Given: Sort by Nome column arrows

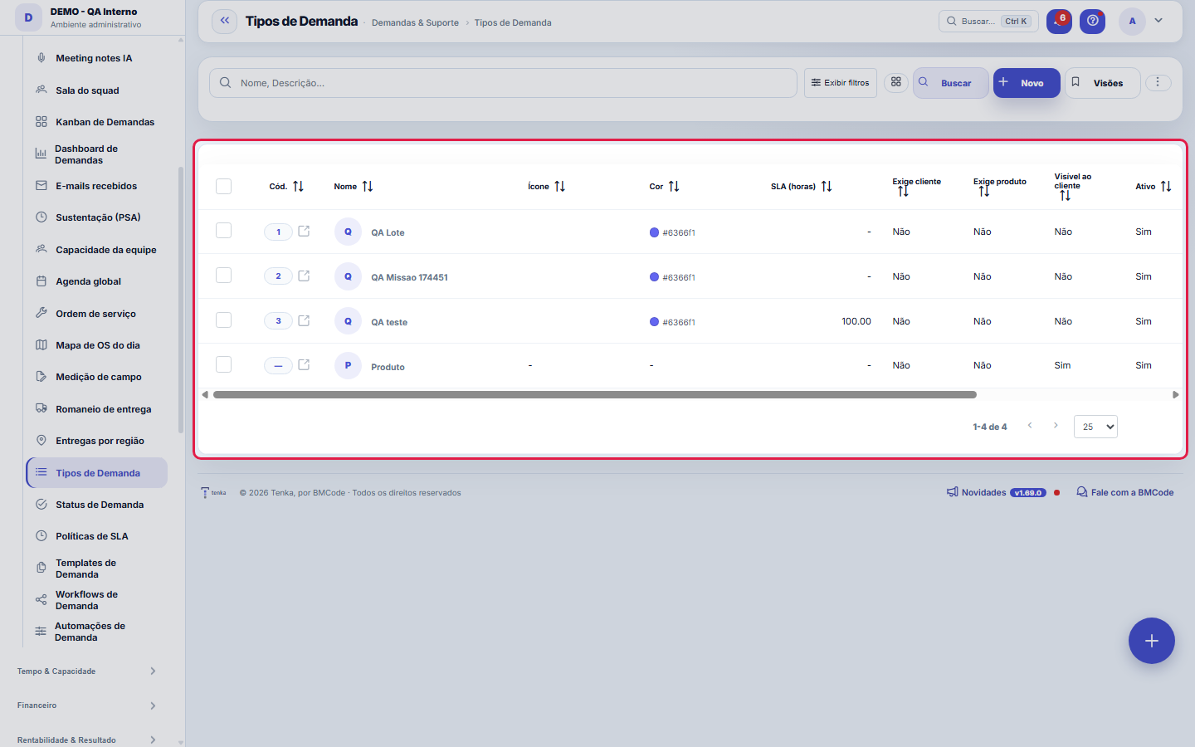Looking at the screenshot, I should 368,187.
